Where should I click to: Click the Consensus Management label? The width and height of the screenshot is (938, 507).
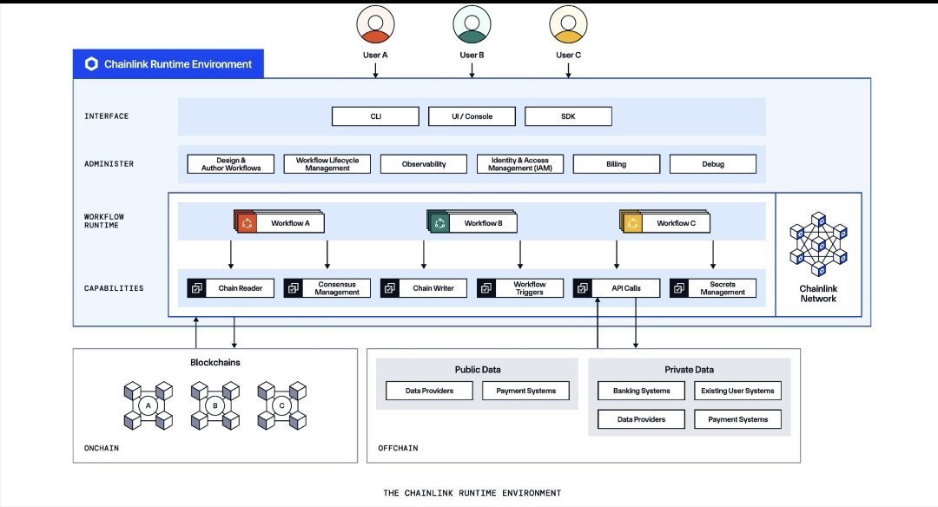pyautogui.click(x=337, y=288)
